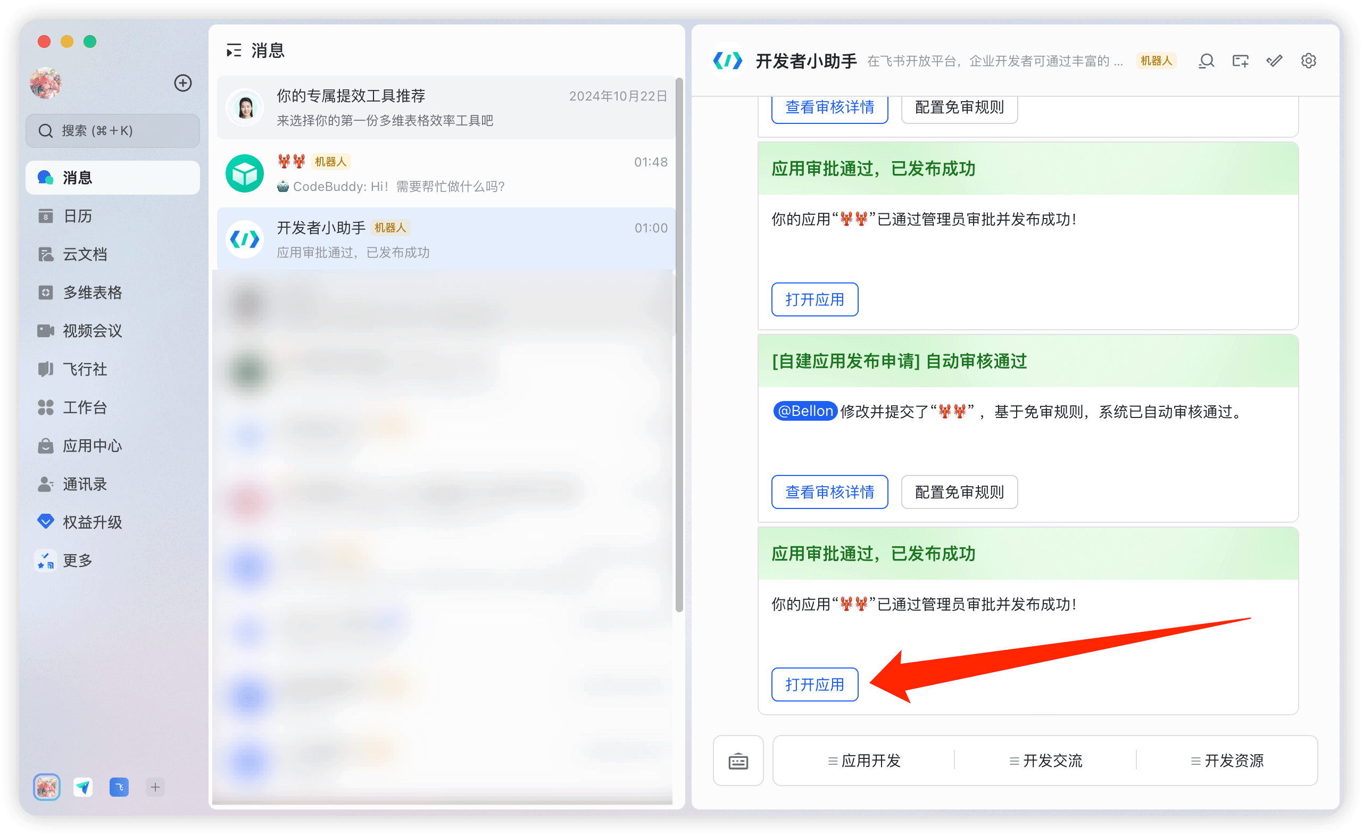Viewport: 1363px width, 835px height.
Task: Open 多维表格 in the sidebar
Action: [x=93, y=293]
